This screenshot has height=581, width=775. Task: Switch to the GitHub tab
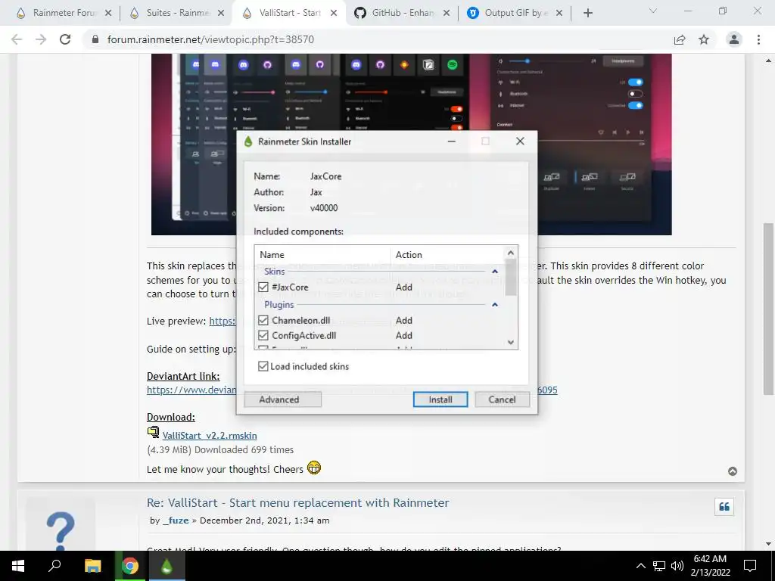click(403, 13)
